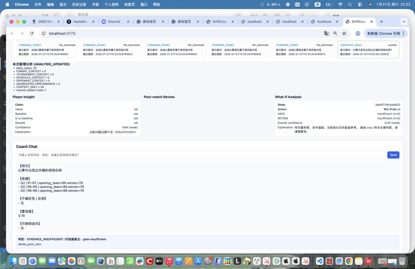Open the 帮助 menu
415x269 pixels.
click(157, 5)
